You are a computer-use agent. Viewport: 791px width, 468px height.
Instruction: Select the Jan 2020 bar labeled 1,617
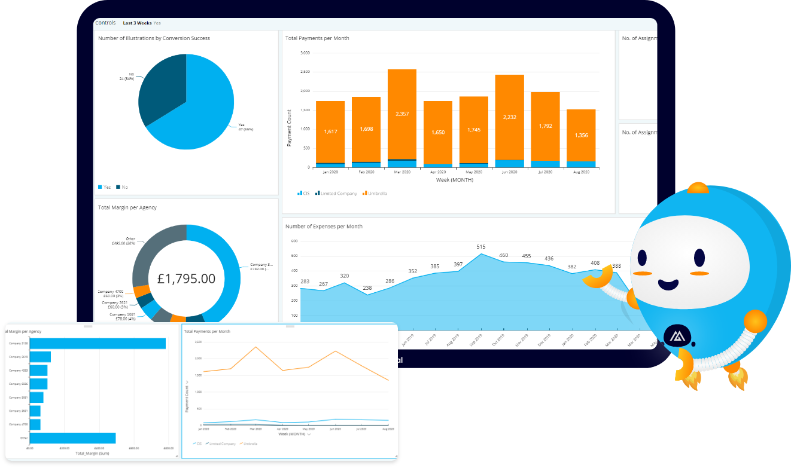click(x=330, y=131)
